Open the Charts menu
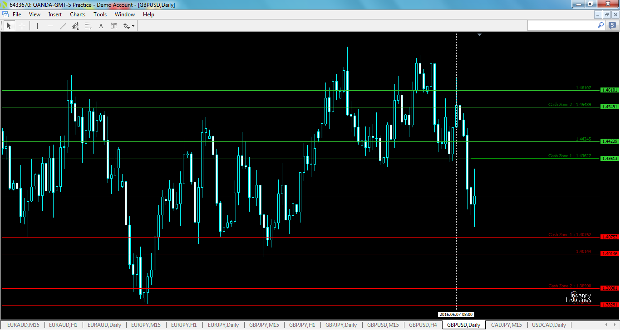 coord(77,14)
